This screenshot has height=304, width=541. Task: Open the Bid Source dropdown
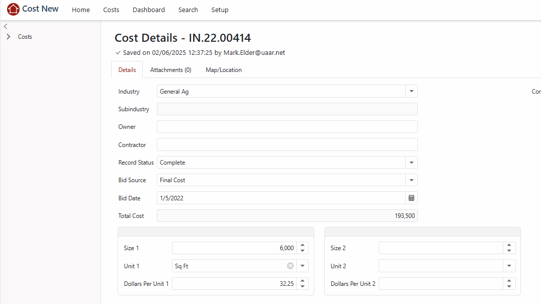(x=411, y=180)
